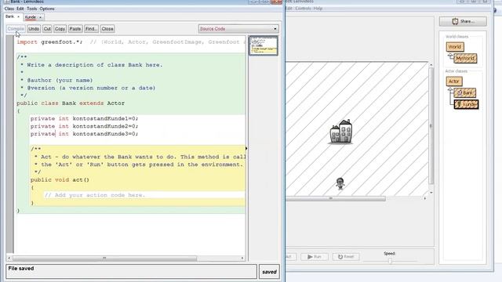Click the Paste button

(x=75, y=29)
